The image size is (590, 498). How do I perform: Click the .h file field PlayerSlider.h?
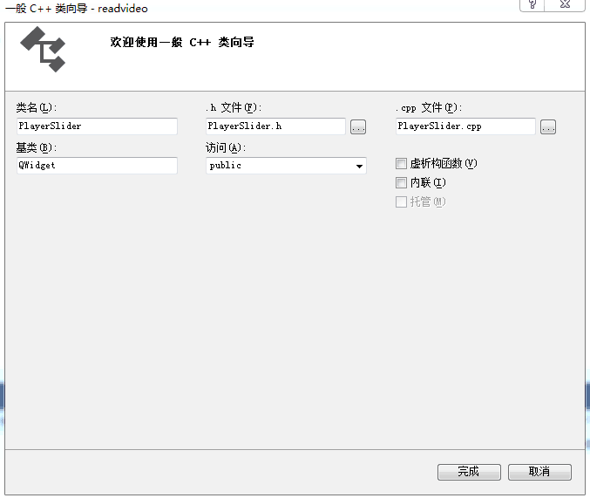click(x=275, y=126)
